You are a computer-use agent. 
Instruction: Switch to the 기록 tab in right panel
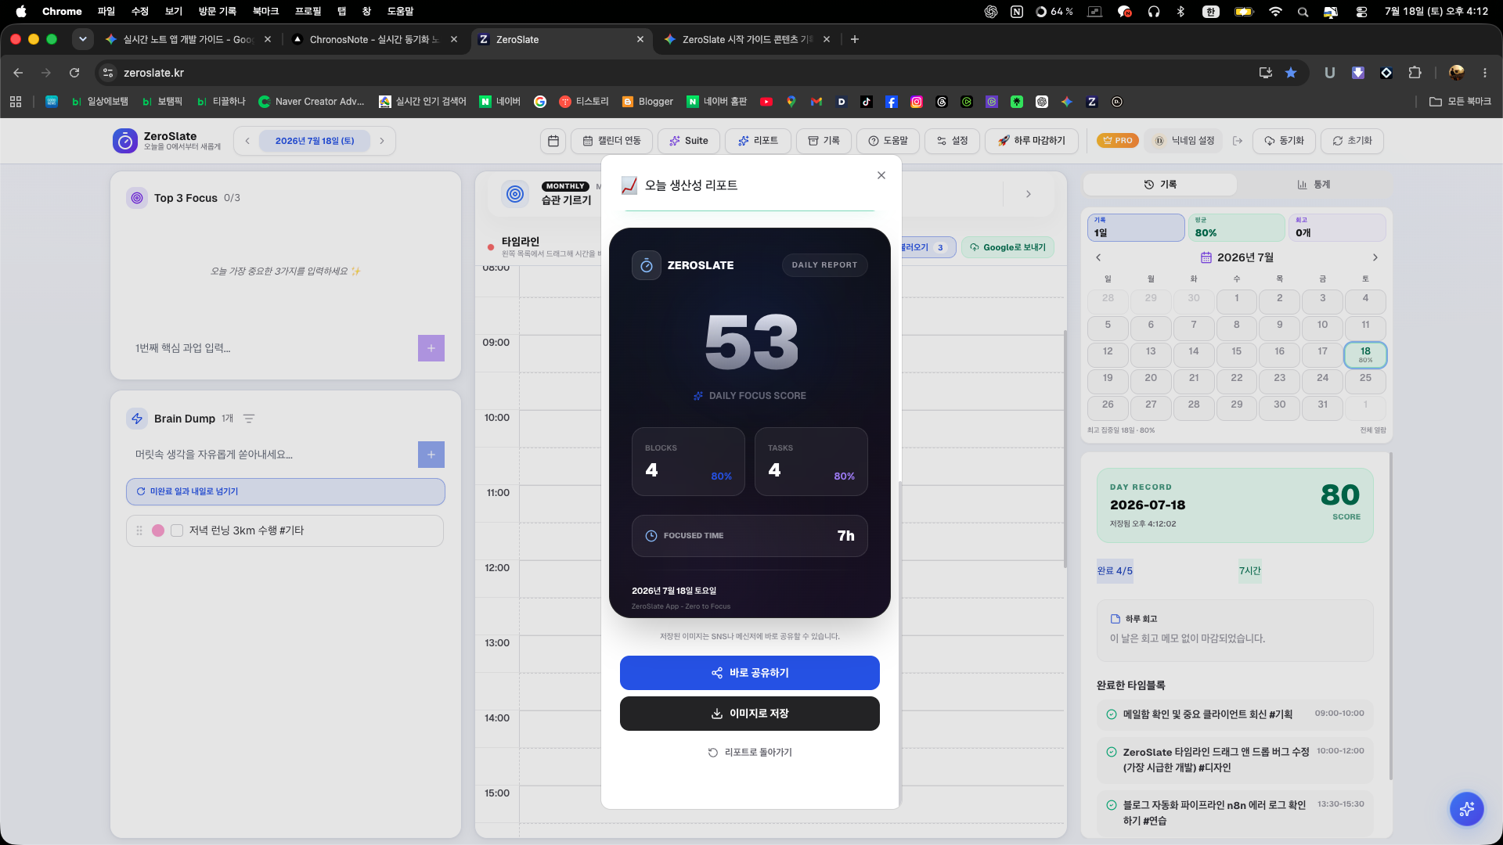[1160, 185]
